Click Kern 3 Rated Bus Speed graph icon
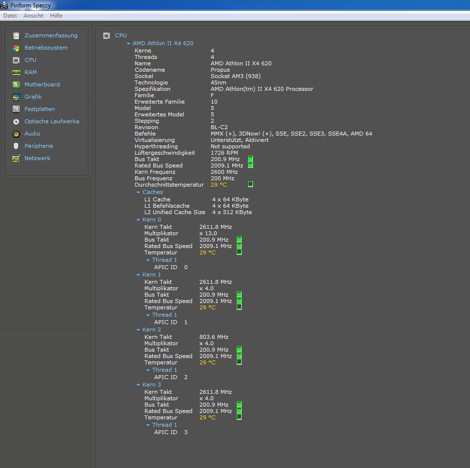The image size is (470, 468). (239, 411)
